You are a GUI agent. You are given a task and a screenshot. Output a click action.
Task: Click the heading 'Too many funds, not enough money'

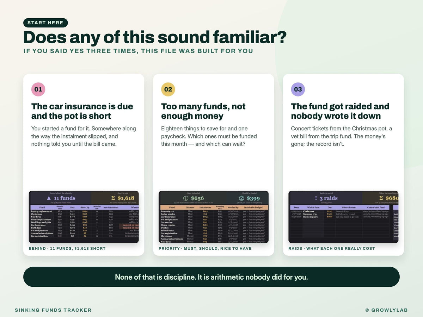tap(203, 111)
